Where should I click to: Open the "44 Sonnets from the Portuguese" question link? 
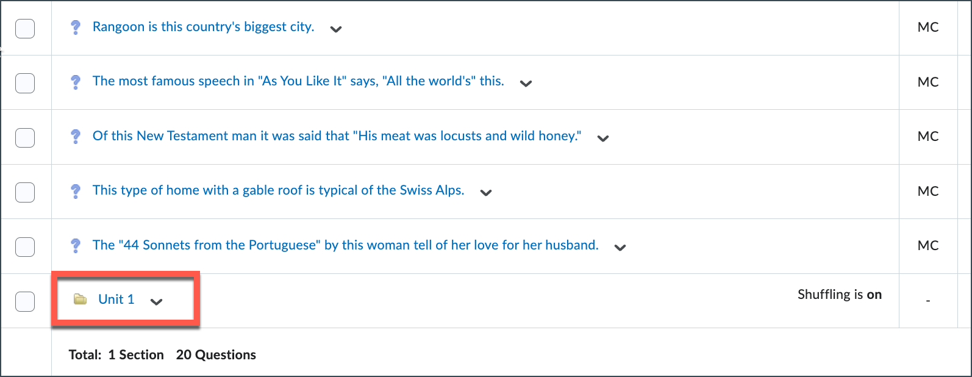[345, 245]
